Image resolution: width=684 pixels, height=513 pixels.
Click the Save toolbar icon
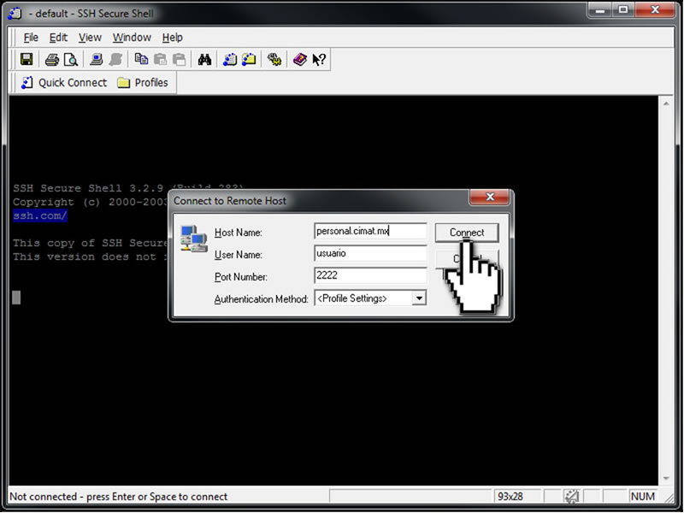tap(27, 59)
